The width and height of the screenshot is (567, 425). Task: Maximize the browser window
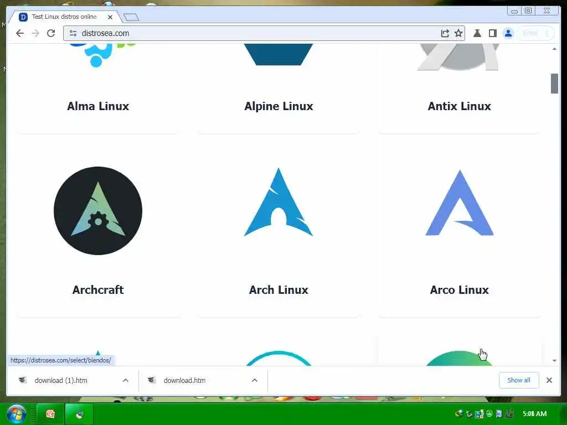coord(528,11)
